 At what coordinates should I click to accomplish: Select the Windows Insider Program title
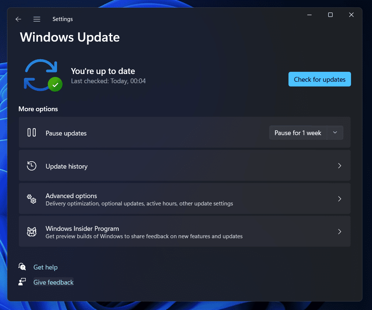point(82,229)
